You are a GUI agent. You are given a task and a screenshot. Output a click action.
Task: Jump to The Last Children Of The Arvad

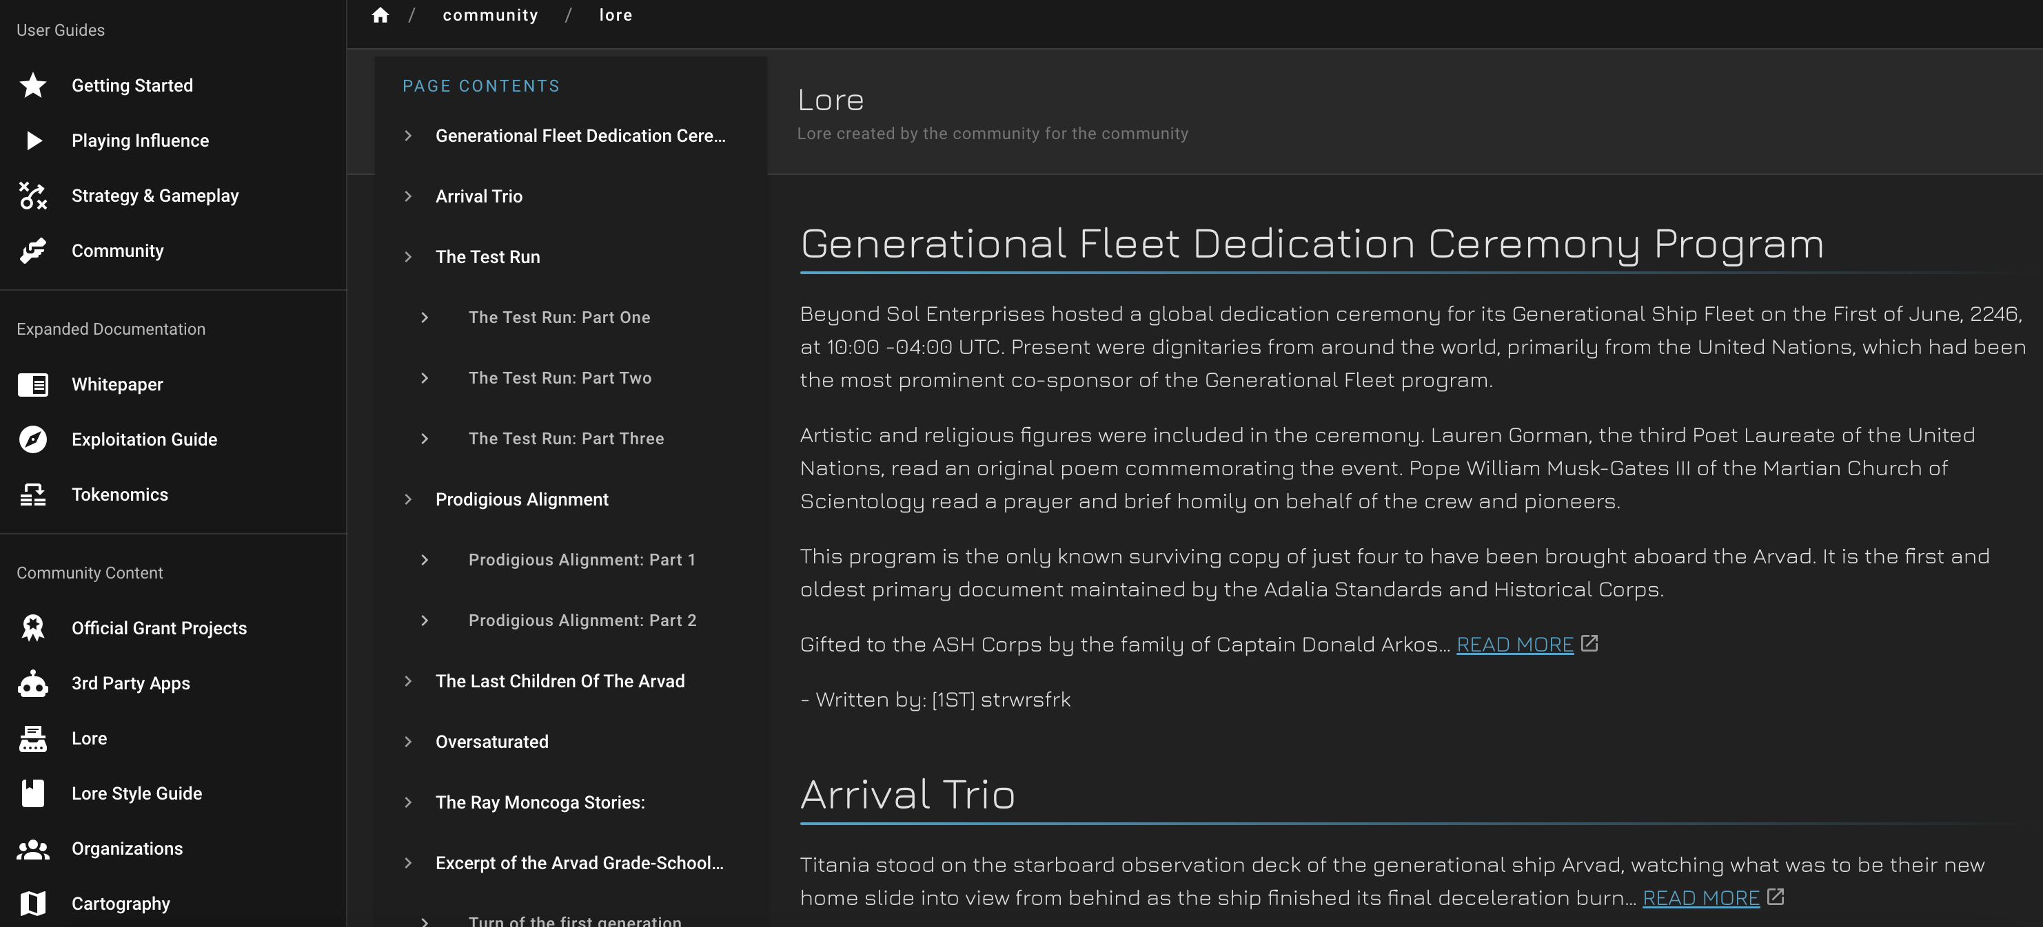tap(560, 680)
